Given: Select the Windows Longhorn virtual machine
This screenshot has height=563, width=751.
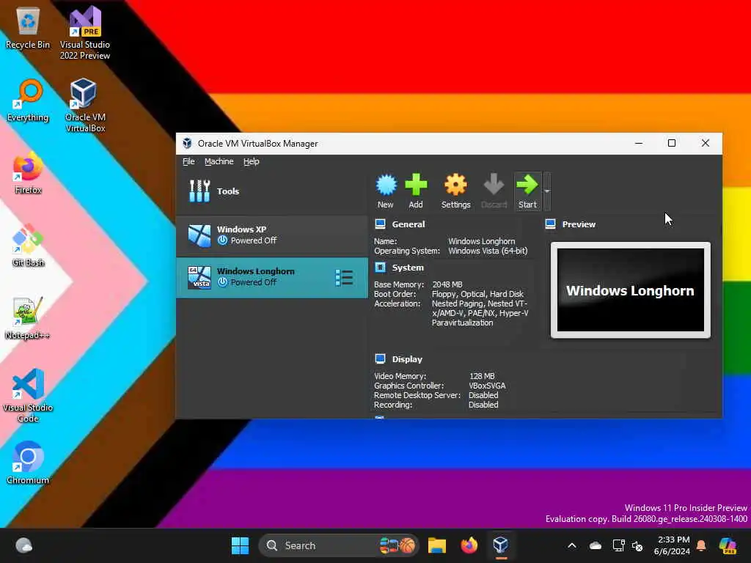Looking at the screenshot, I should coord(272,278).
